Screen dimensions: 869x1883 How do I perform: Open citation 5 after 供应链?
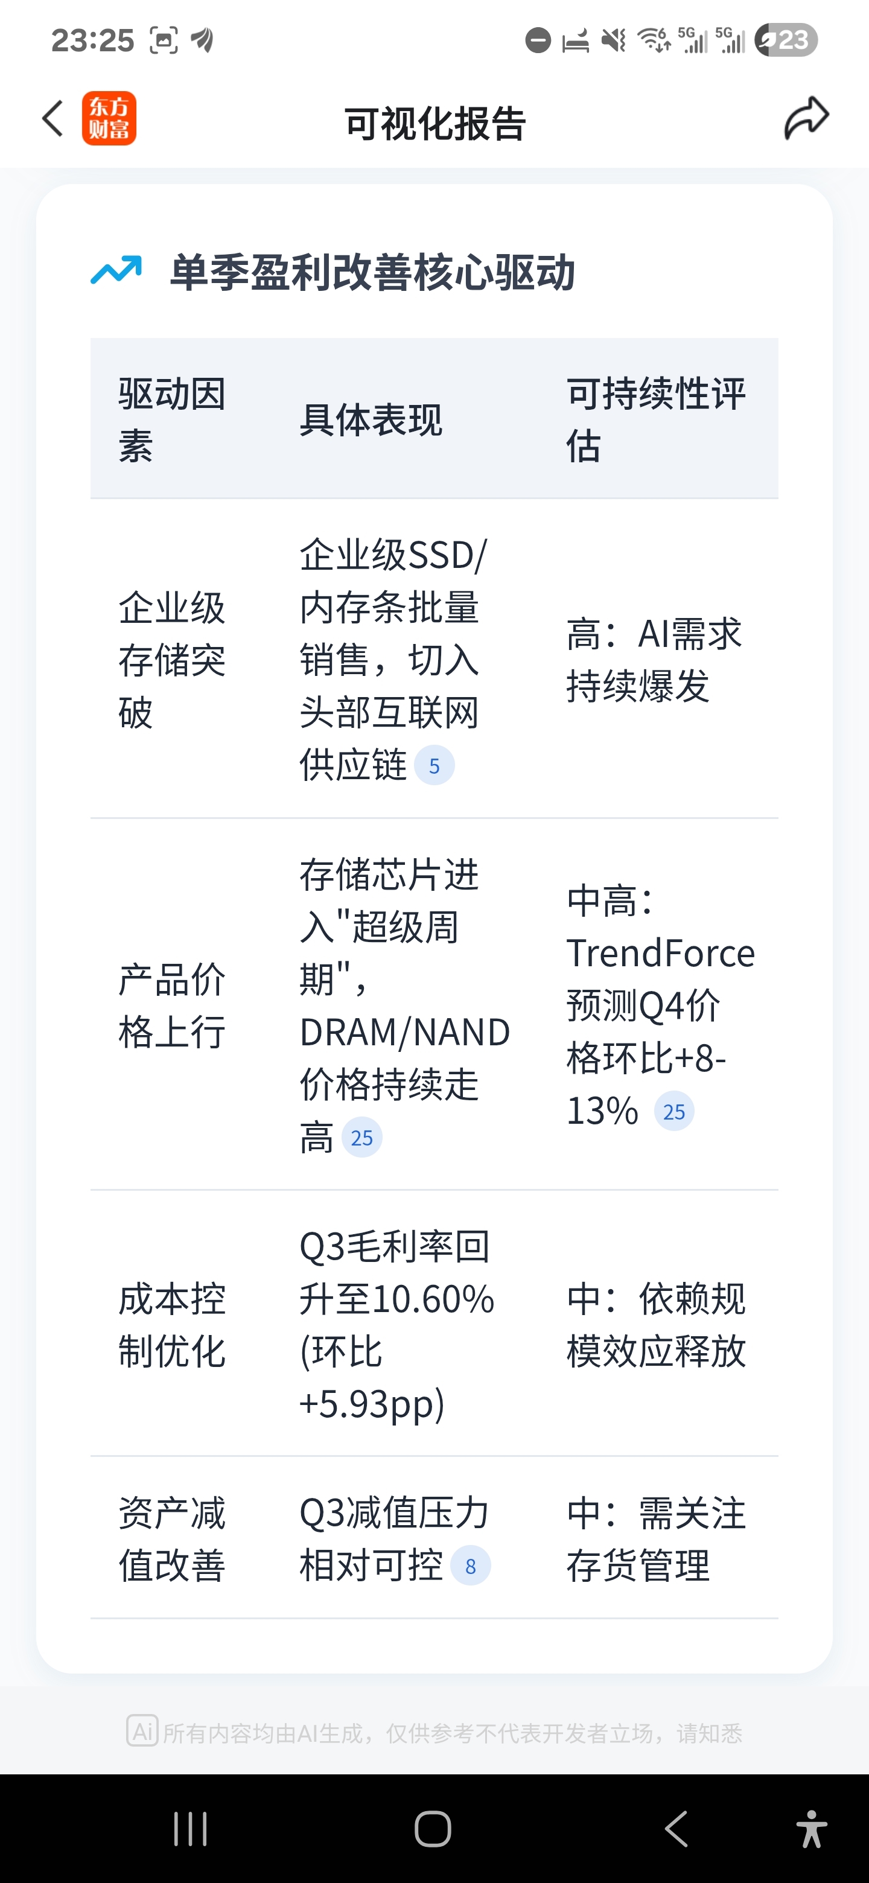(x=434, y=765)
